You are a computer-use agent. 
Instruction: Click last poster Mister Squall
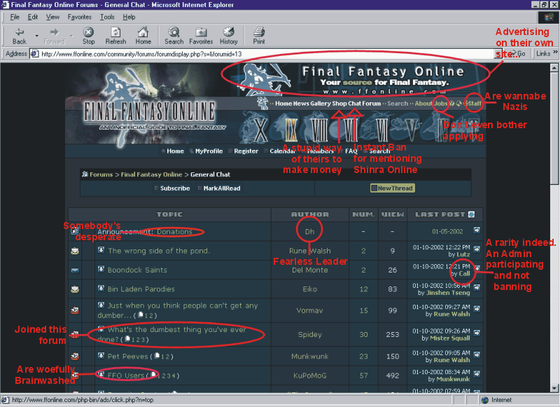[449, 338]
